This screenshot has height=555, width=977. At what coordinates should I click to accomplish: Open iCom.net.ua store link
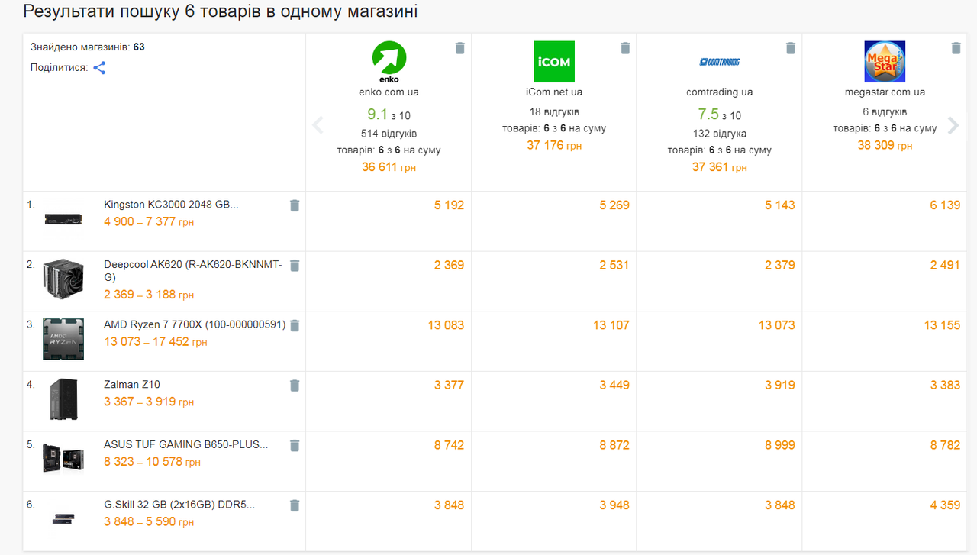click(554, 92)
